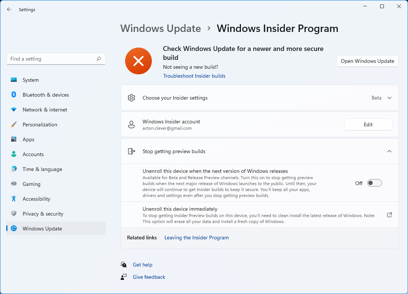The width and height of the screenshot is (408, 294).
Task: Click the Open Windows Update button
Action: [367, 61]
